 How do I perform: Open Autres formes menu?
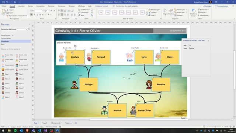7,35
